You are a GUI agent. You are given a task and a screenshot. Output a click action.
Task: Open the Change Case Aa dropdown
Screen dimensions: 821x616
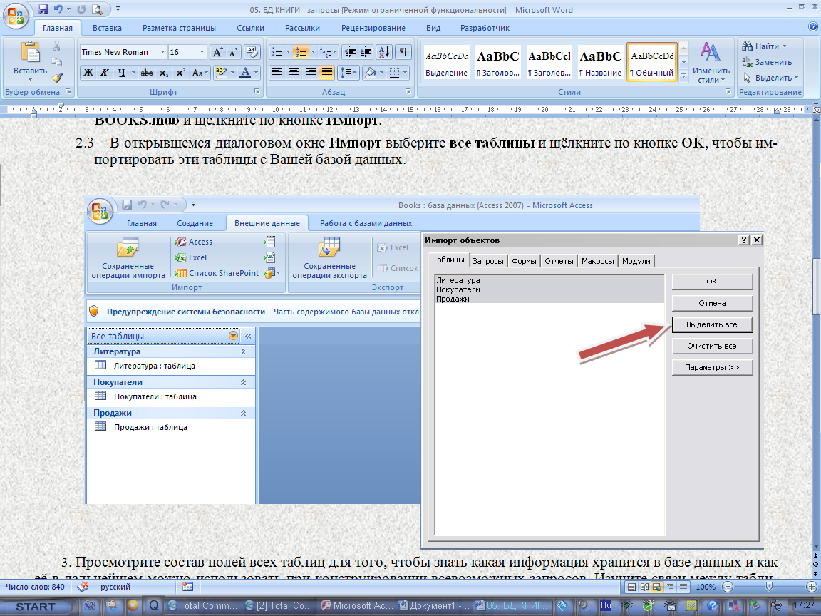[200, 73]
